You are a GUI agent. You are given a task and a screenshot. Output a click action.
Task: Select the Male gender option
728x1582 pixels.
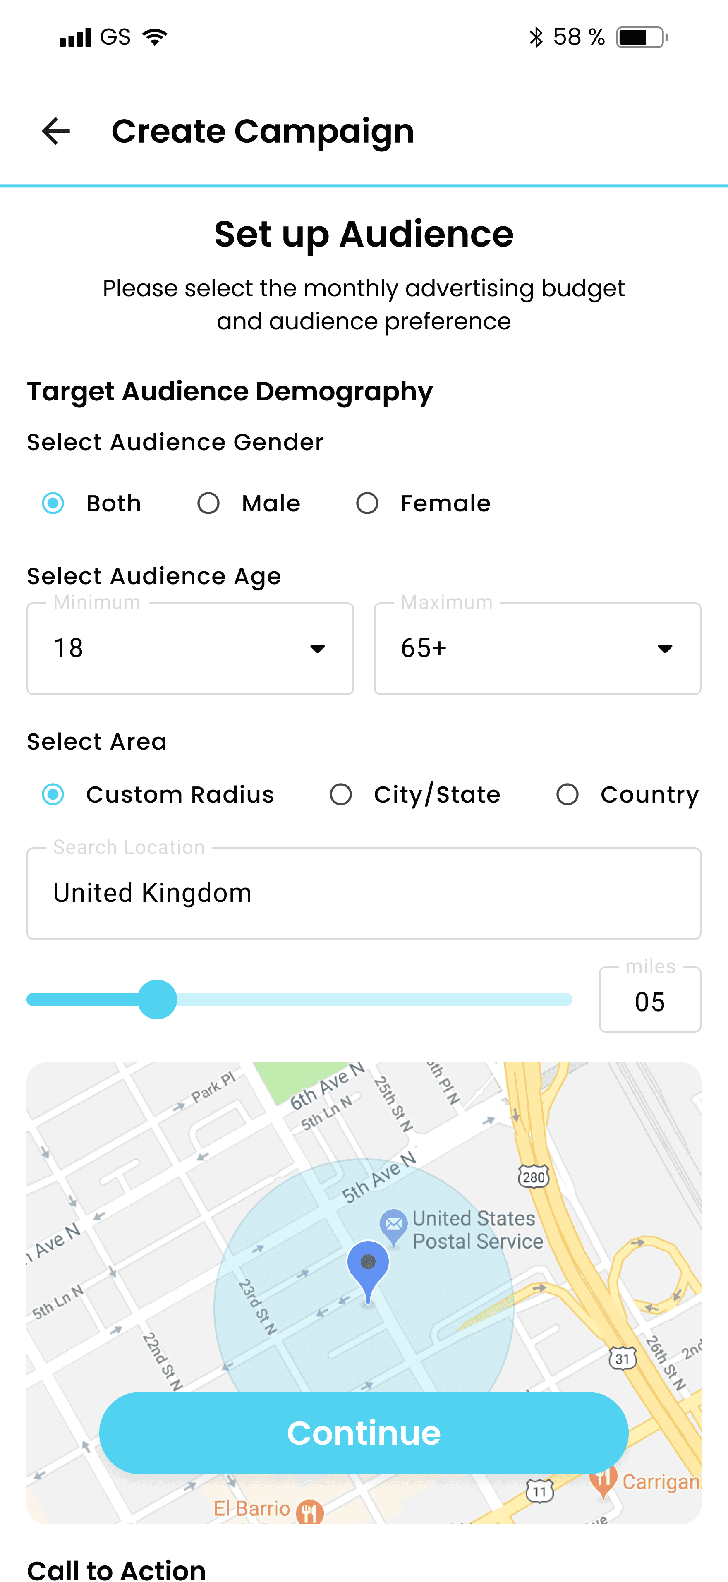(209, 503)
